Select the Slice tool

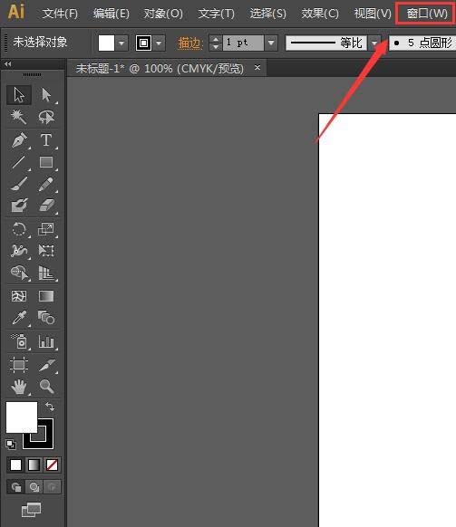click(46, 365)
